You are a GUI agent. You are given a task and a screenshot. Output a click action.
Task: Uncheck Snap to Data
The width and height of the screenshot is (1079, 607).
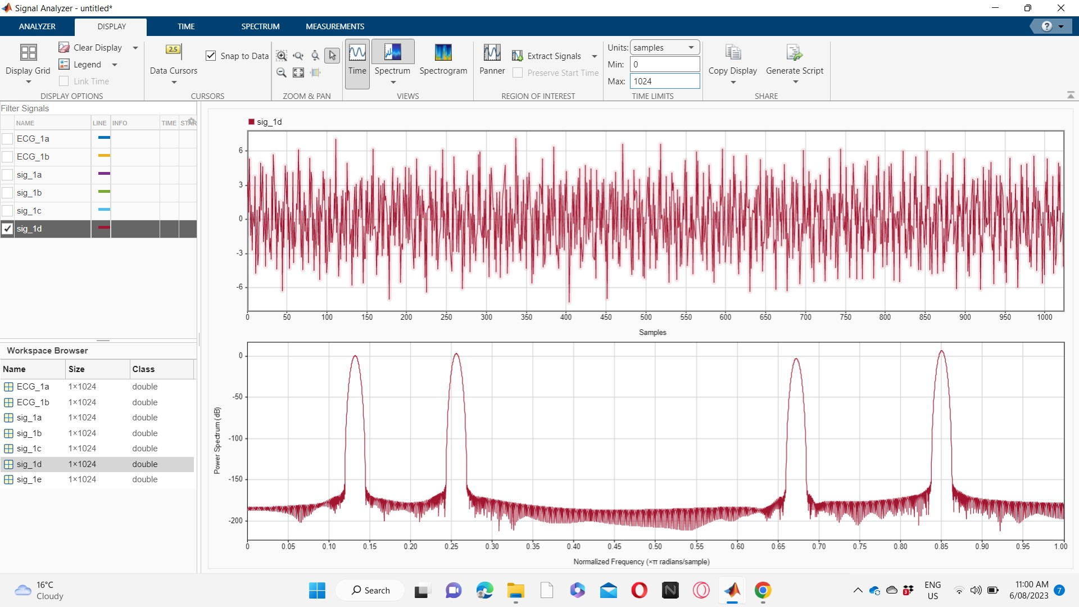211,56
